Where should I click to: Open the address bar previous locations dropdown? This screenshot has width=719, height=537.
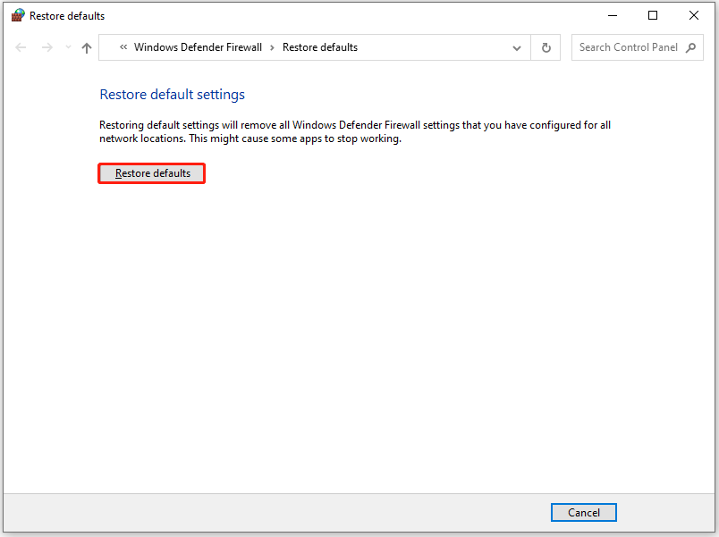516,48
